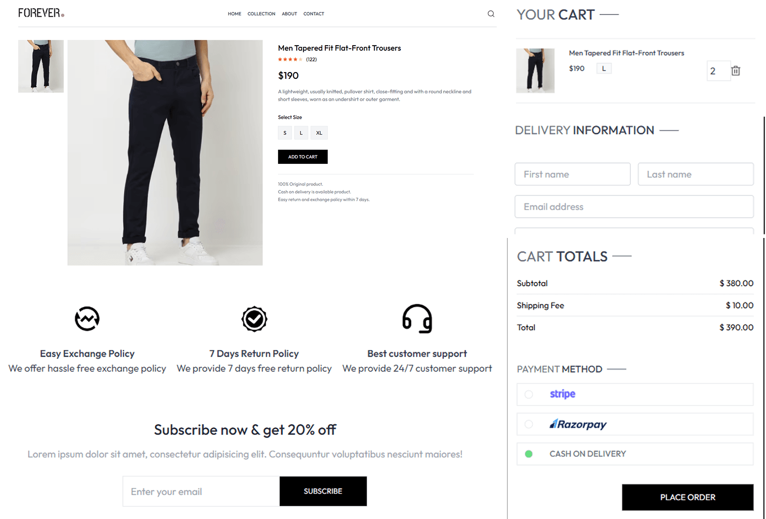Open the Collection menu item
Screen dimensions: 766x519
coord(261,14)
